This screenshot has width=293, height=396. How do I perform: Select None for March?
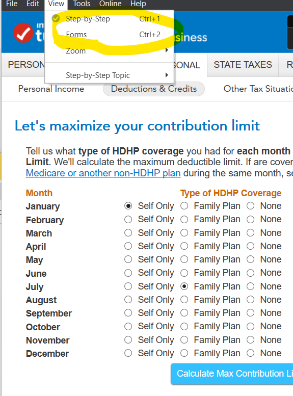point(250,232)
